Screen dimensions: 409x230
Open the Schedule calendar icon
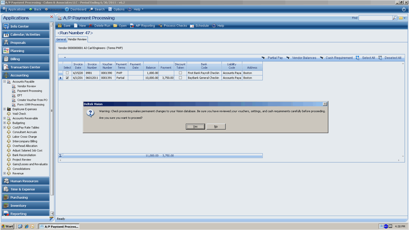(x=192, y=26)
